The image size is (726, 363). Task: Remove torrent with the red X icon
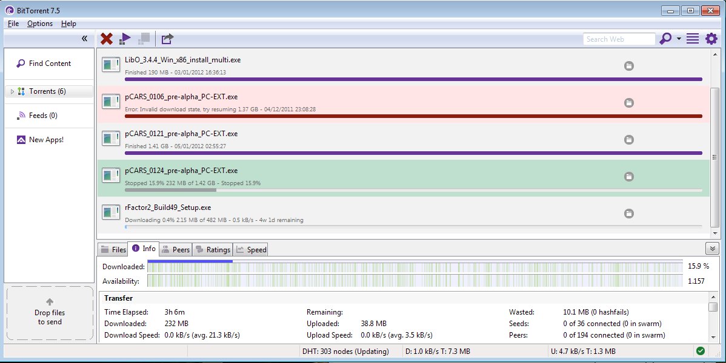[x=107, y=39]
